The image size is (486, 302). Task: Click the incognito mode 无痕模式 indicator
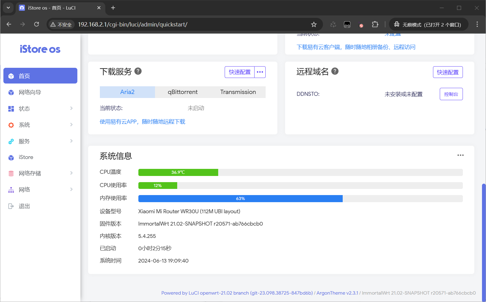pyautogui.click(x=429, y=24)
